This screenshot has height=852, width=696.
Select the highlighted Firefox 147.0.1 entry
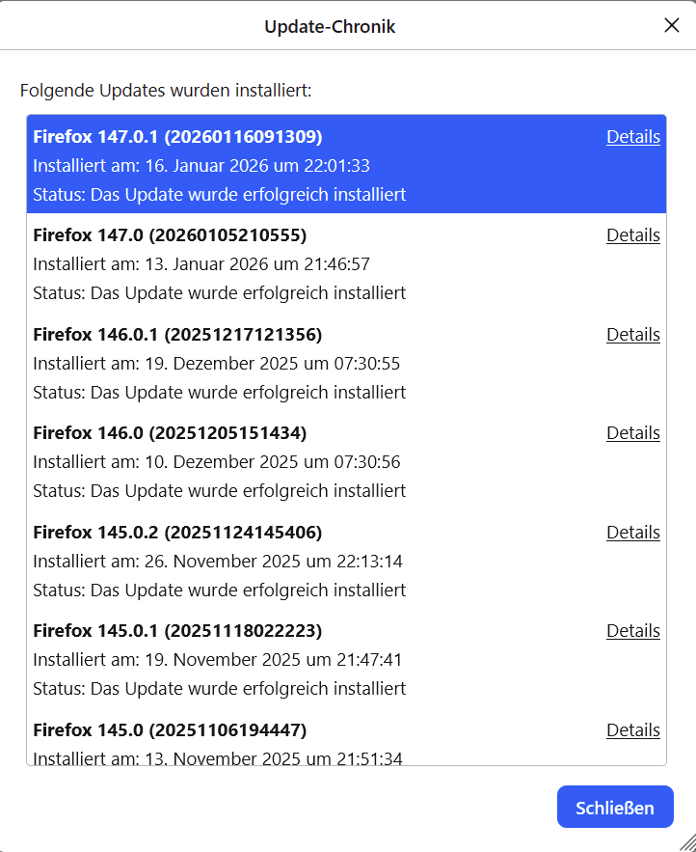pyautogui.click(x=289, y=166)
